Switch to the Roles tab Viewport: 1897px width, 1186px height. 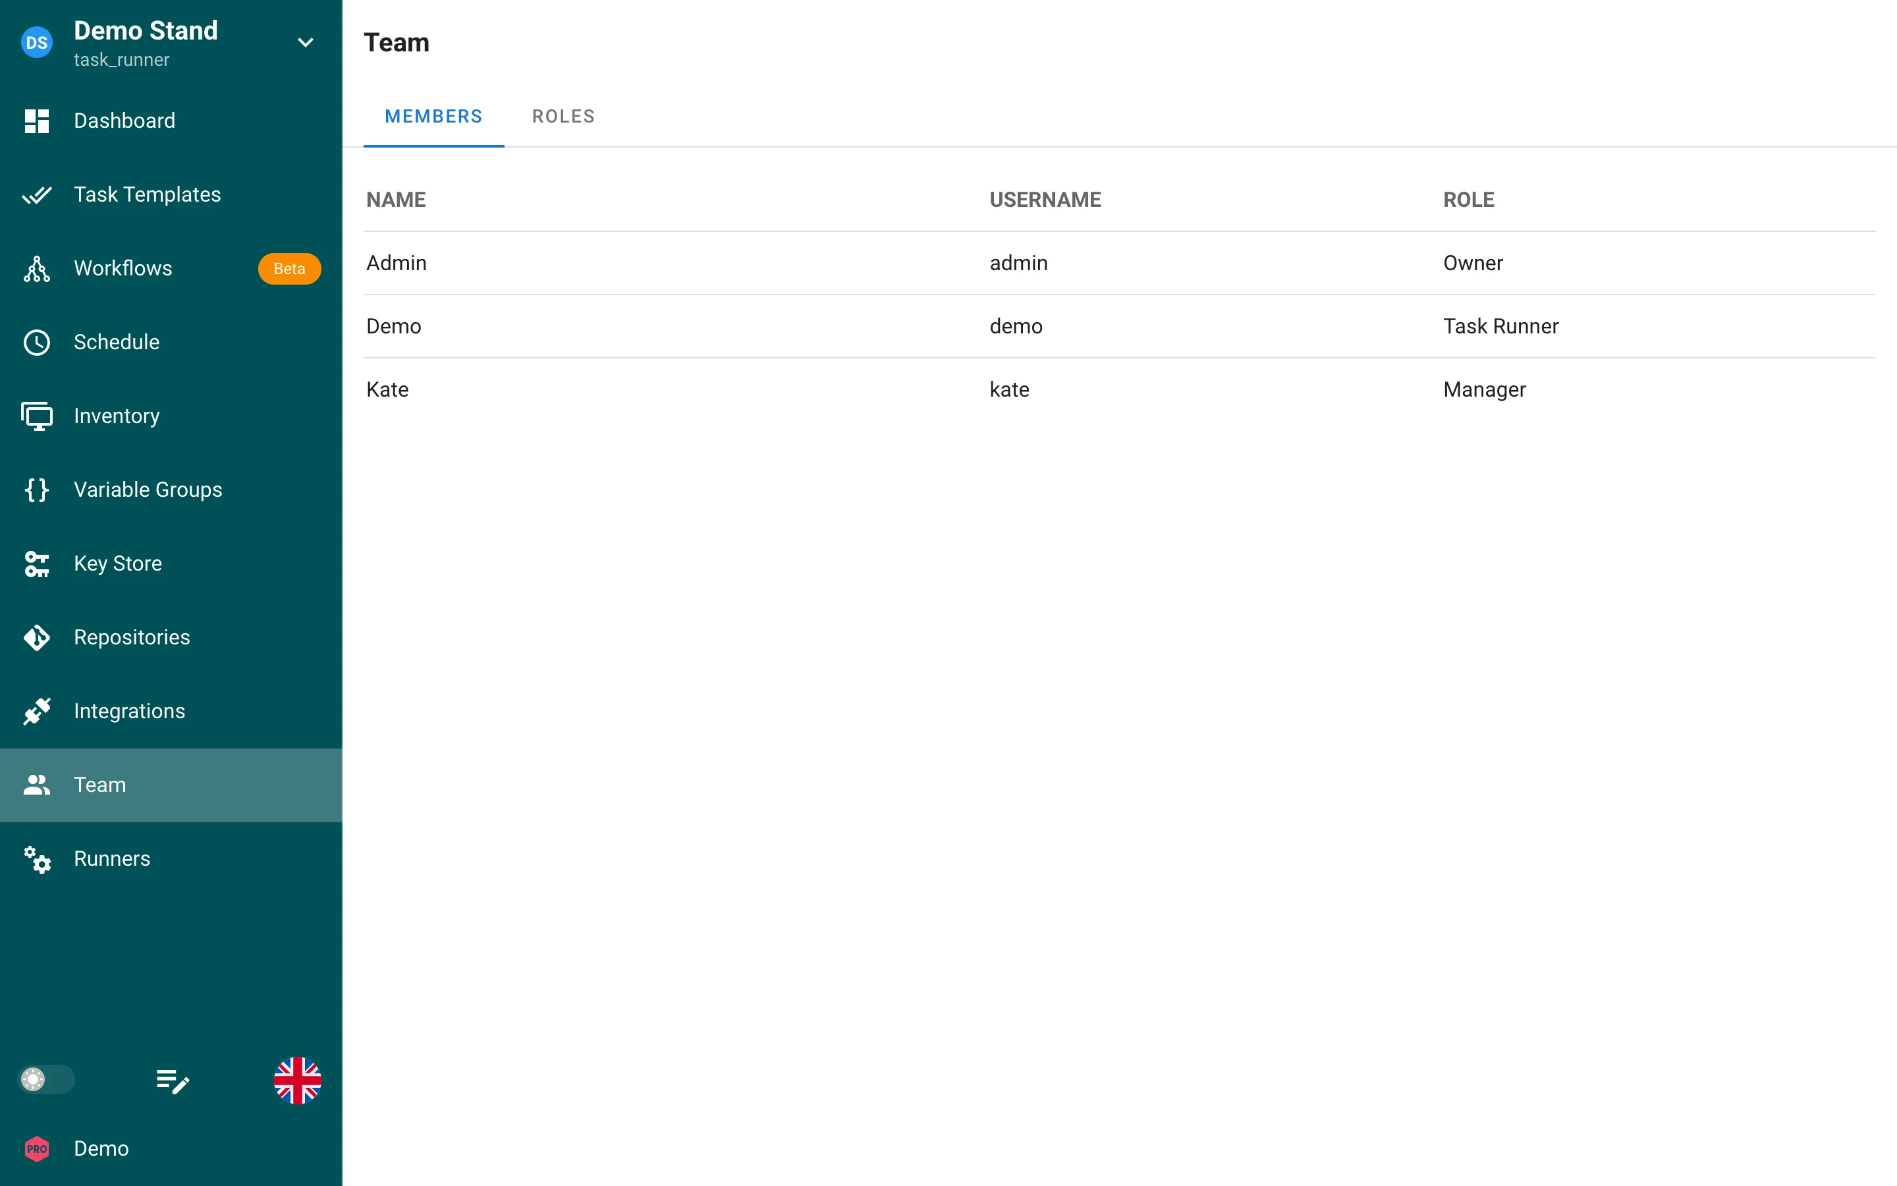[564, 116]
